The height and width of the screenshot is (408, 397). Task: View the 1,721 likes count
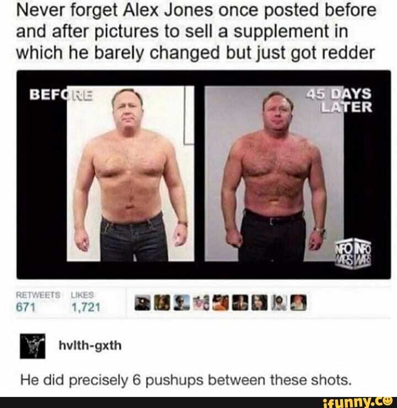86,307
